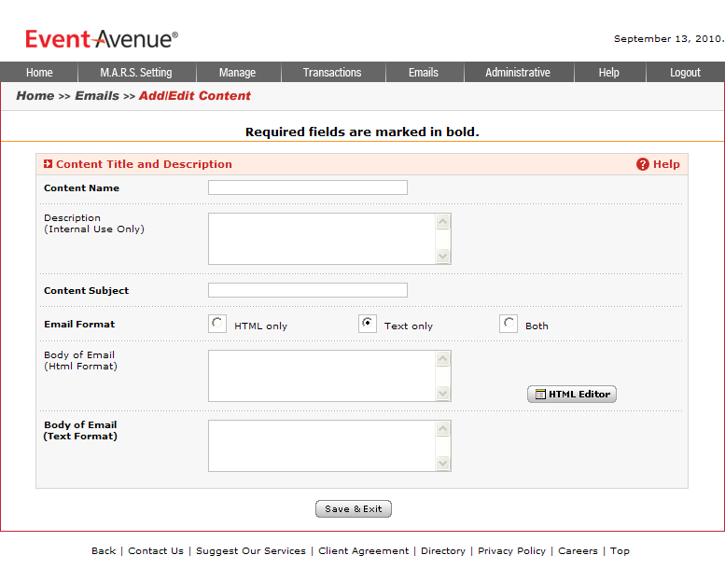This screenshot has width=725, height=569.
Task: Click the Event Avenue logo
Action: point(101,39)
